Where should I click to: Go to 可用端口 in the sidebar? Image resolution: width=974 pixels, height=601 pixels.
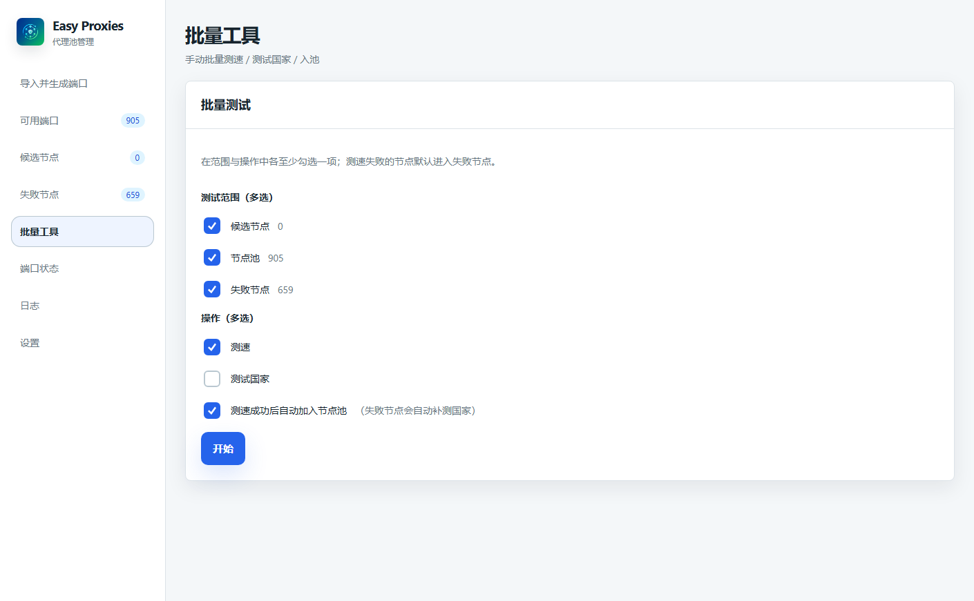tap(82, 121)
